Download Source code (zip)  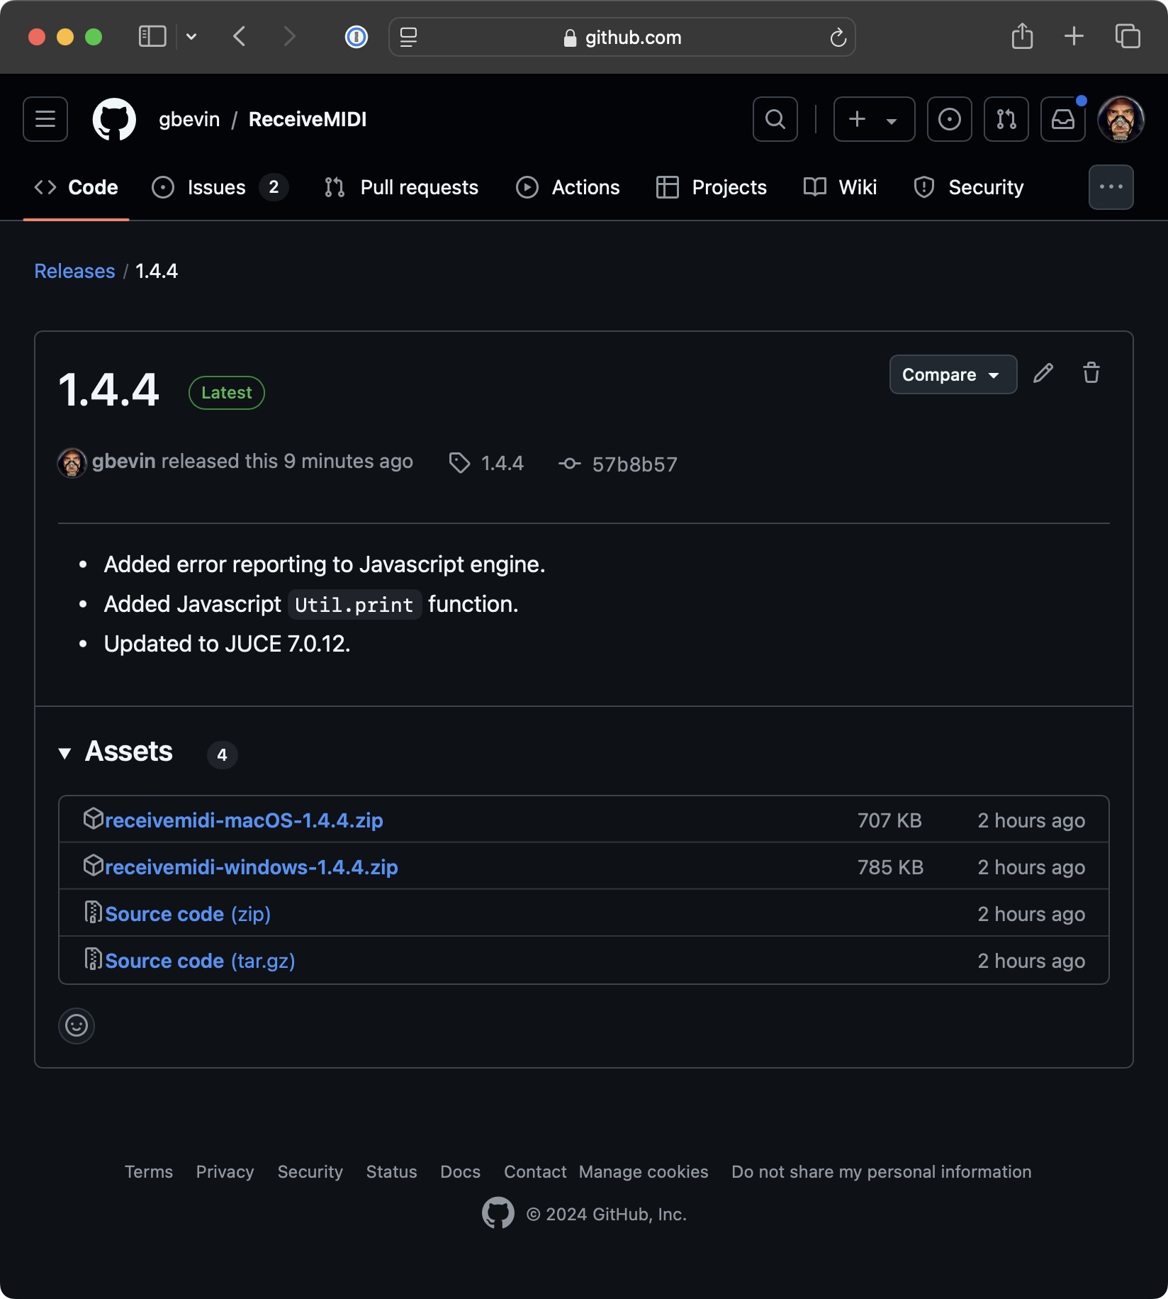(188, 914)
